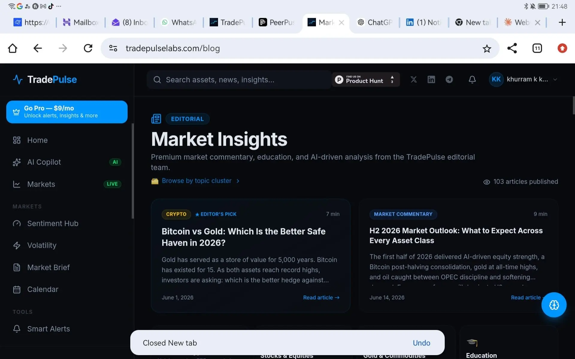Open Calendar in the sidebar
This screenshot has height=359, width=575.
66,289
